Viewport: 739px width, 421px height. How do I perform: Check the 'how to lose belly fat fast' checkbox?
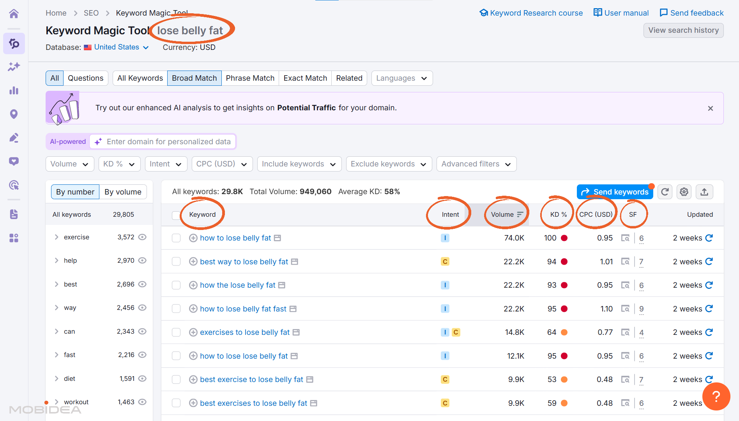(x=176, y=309)
